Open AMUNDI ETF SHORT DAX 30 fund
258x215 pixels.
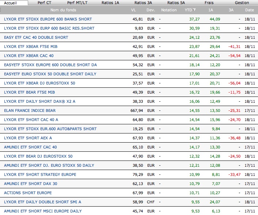pos(31,184)
